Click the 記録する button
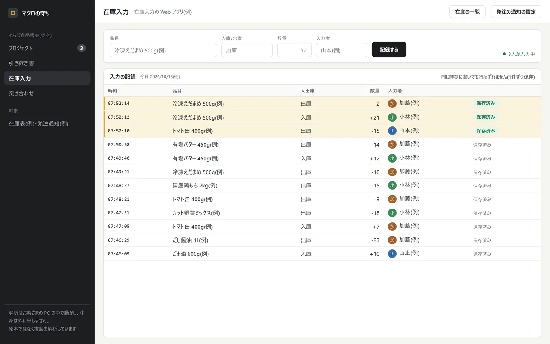Image resolution: width=550 pixels, height=344 pixels. 389,49
